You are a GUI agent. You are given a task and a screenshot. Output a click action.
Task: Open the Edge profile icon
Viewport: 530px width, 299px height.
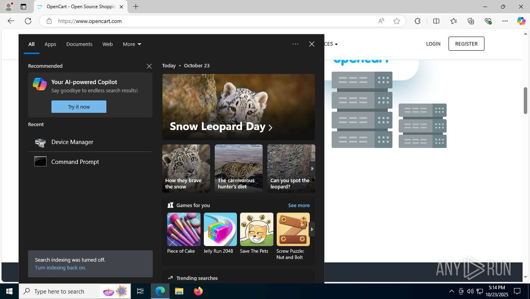8,7
